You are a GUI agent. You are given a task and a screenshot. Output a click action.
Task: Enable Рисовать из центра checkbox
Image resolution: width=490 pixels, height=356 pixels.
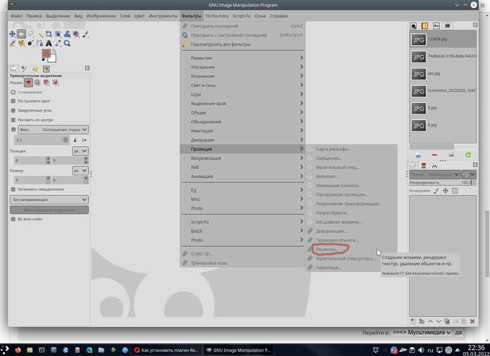point(13,120)
